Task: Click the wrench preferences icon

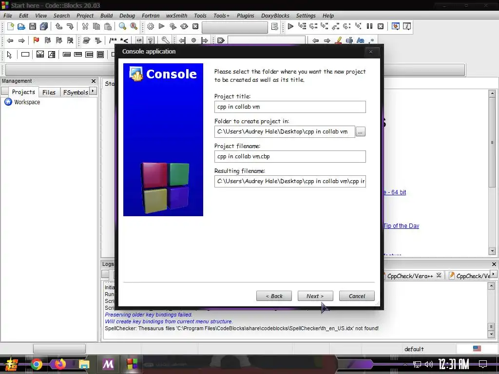Action: 165,40
